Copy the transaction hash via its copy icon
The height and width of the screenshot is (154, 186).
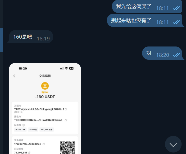tap(44, 144)
